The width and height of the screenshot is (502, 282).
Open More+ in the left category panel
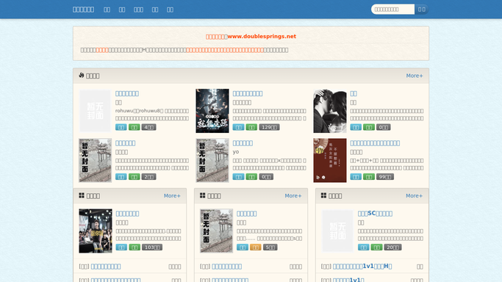point(172,195)
